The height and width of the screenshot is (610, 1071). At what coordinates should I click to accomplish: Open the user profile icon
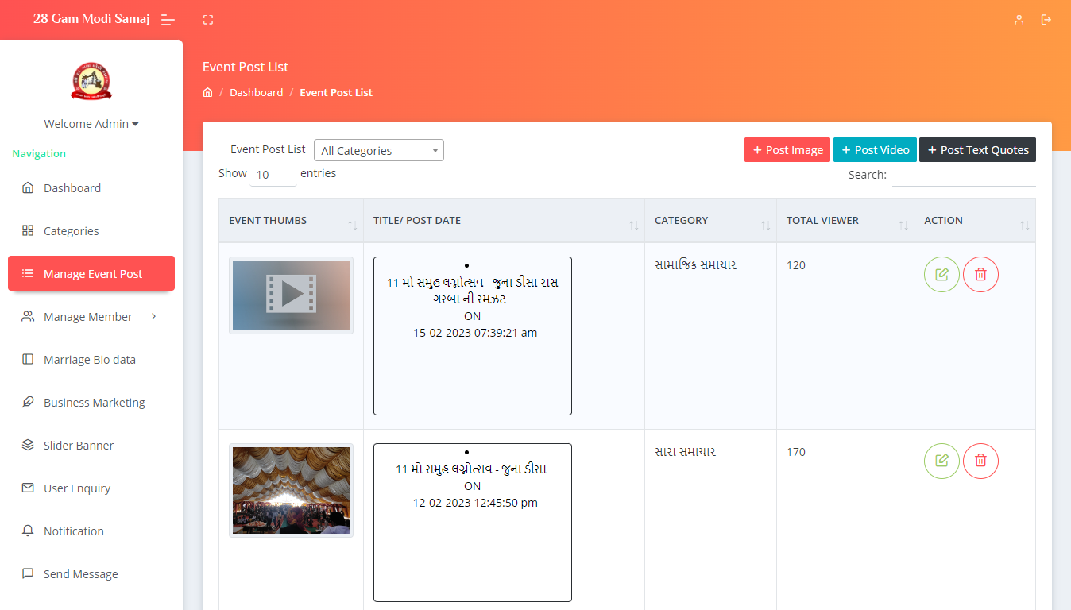(x=1019, y=20)
